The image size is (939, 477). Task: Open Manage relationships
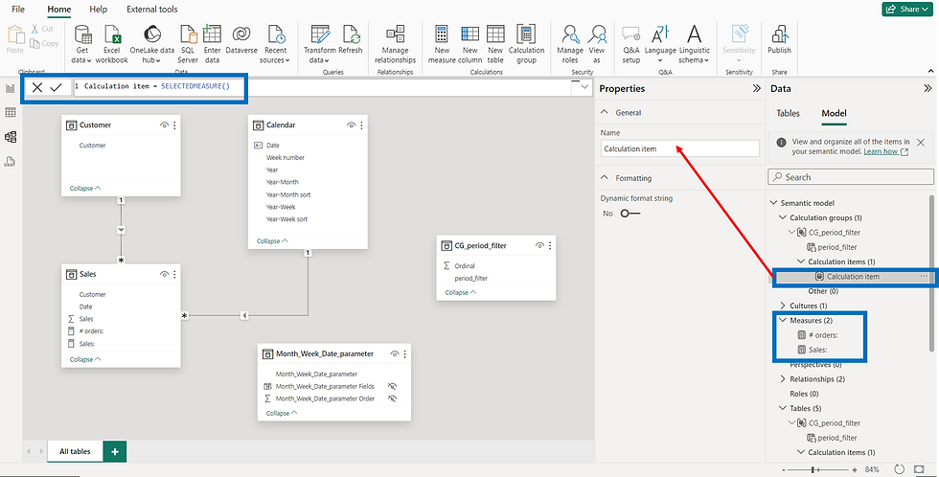[x=395, y=44]
